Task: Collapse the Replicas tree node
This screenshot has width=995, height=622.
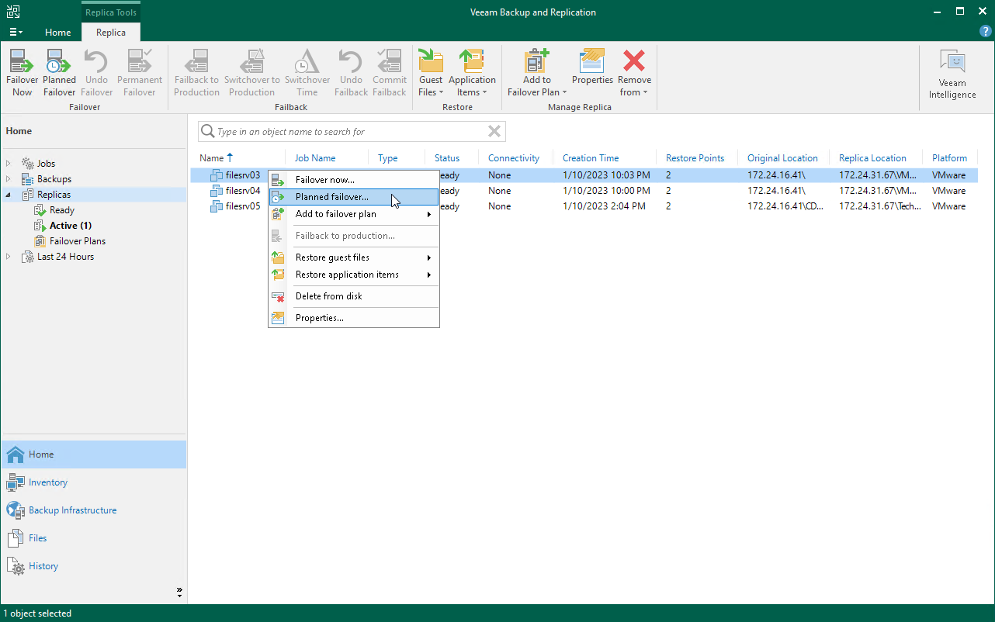Action: click(9, 195)
